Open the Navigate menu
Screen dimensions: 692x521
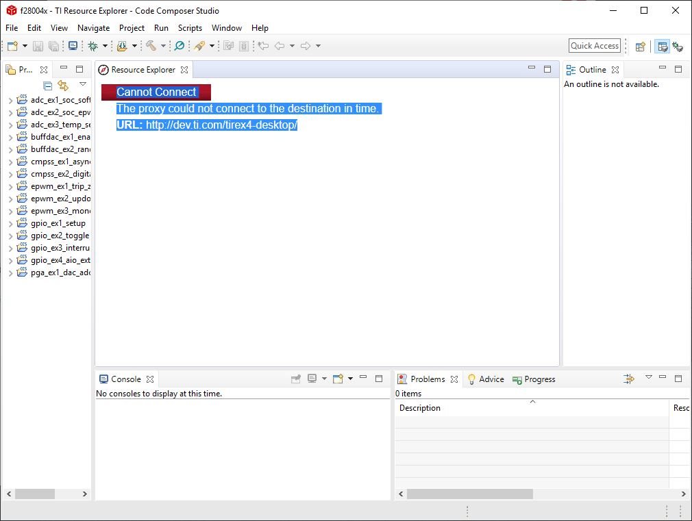[94, 28]
